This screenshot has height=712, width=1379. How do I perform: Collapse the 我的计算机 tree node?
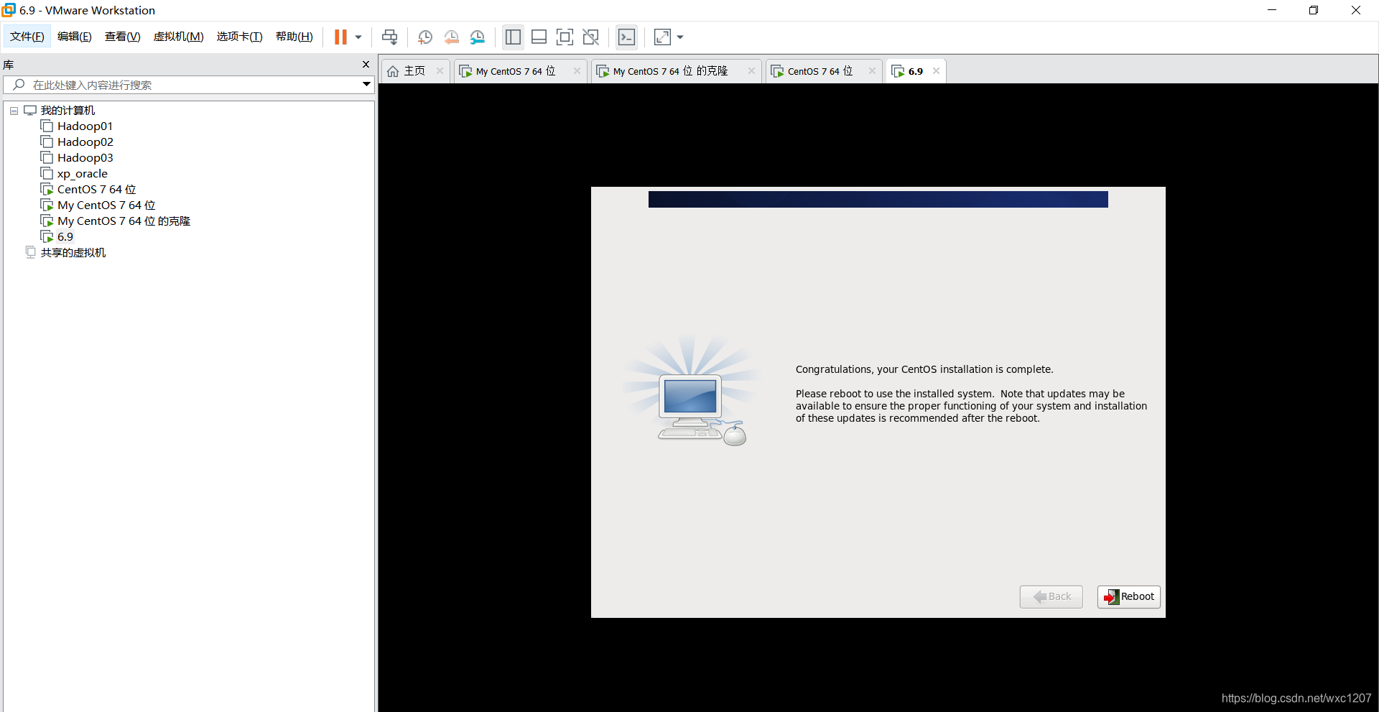pyautogui.click(x=14, y=111)
